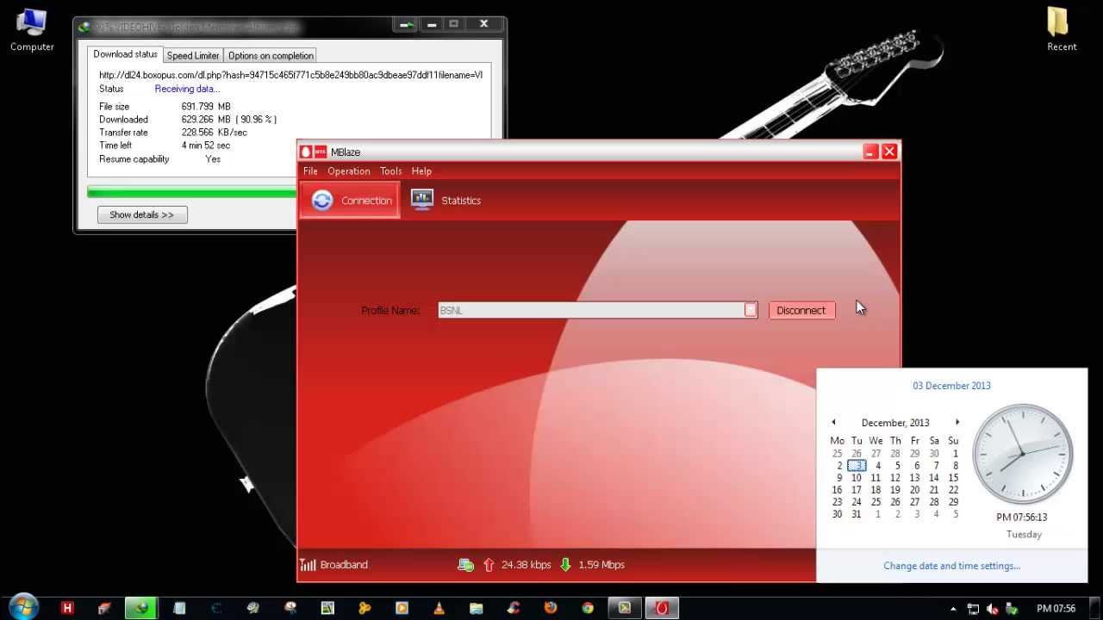1103x620 pixels.
Task: Click the time left value 4 min 52 sec
Action: [x=205, y=146]
